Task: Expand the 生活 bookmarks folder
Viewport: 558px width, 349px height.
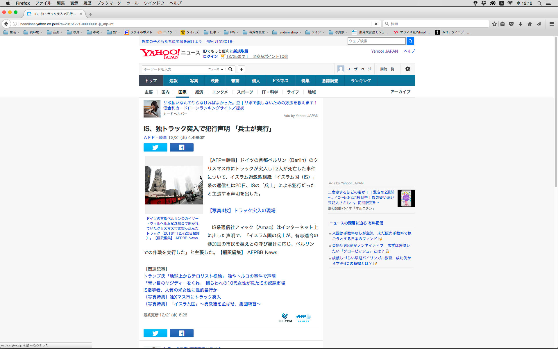Action: (x=12, y=32)
